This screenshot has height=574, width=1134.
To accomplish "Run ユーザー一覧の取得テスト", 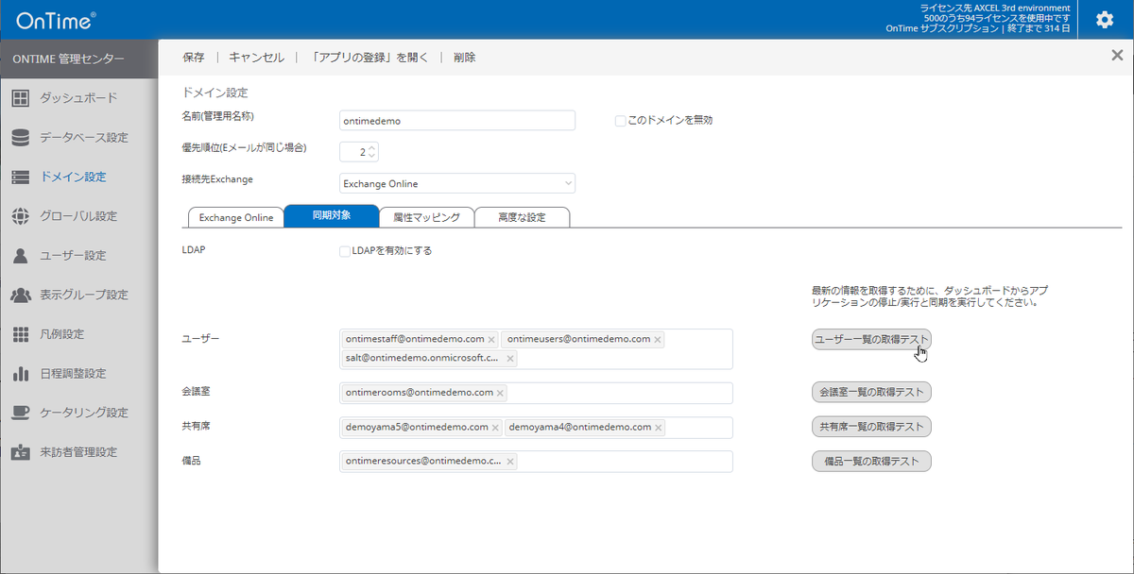I will (871, 339).
